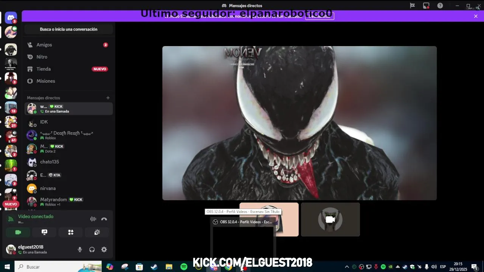484x272 pixels.
Task: Click the Windows Security shield tray icon
Action: pos(412,267)
